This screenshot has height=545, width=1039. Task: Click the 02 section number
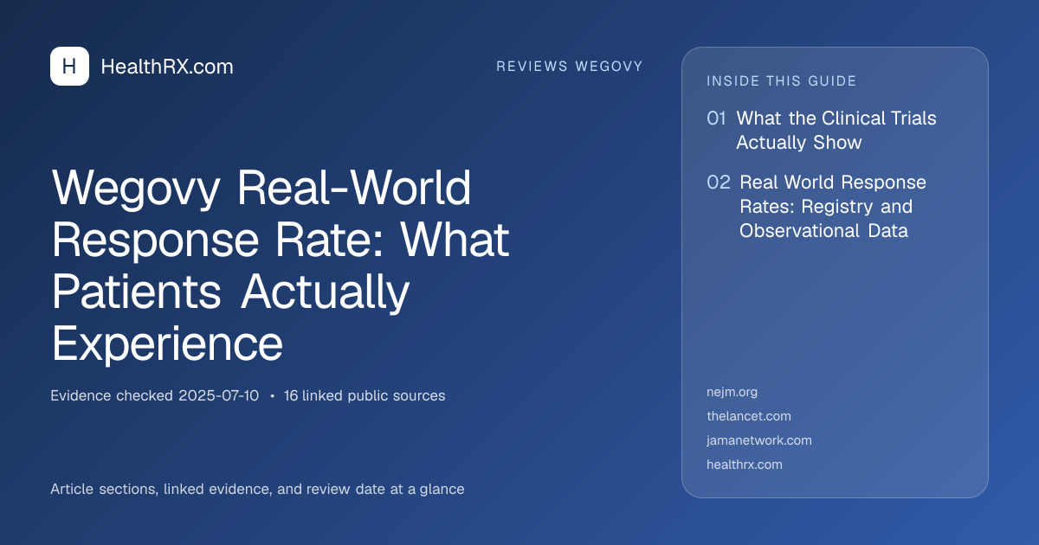pyautogui.click(x=719, y=183)
